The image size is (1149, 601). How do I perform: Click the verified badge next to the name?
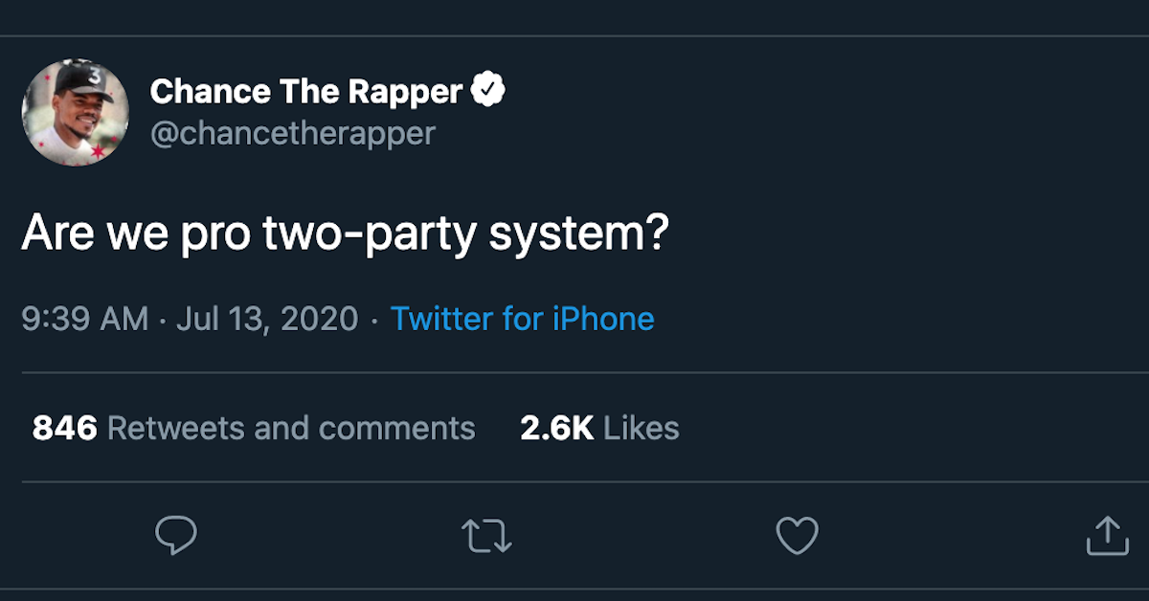tap(488, 88)
